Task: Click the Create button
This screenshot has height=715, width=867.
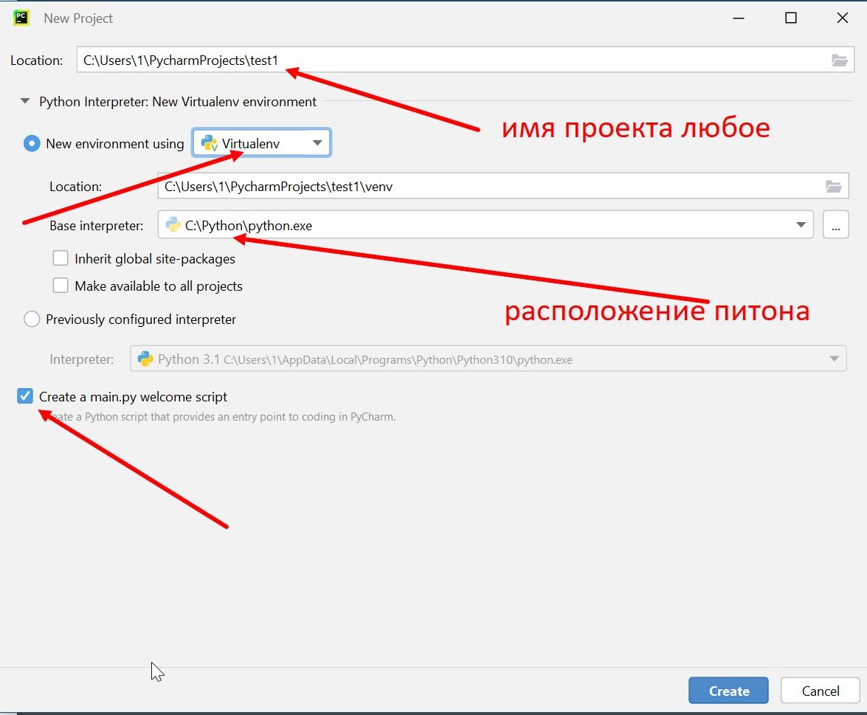Action: [728, 690]
